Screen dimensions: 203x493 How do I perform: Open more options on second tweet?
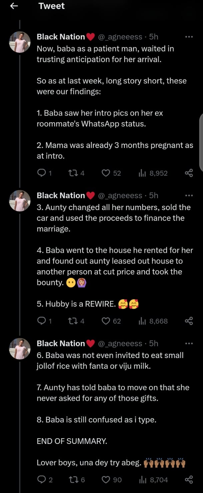point(189,195)
